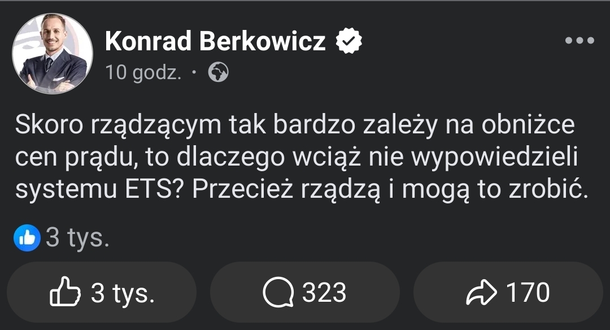Toggle Like using the thumbs-up outline icon
610x330 pixels.
pyautogui.click(x=66, y=293)
